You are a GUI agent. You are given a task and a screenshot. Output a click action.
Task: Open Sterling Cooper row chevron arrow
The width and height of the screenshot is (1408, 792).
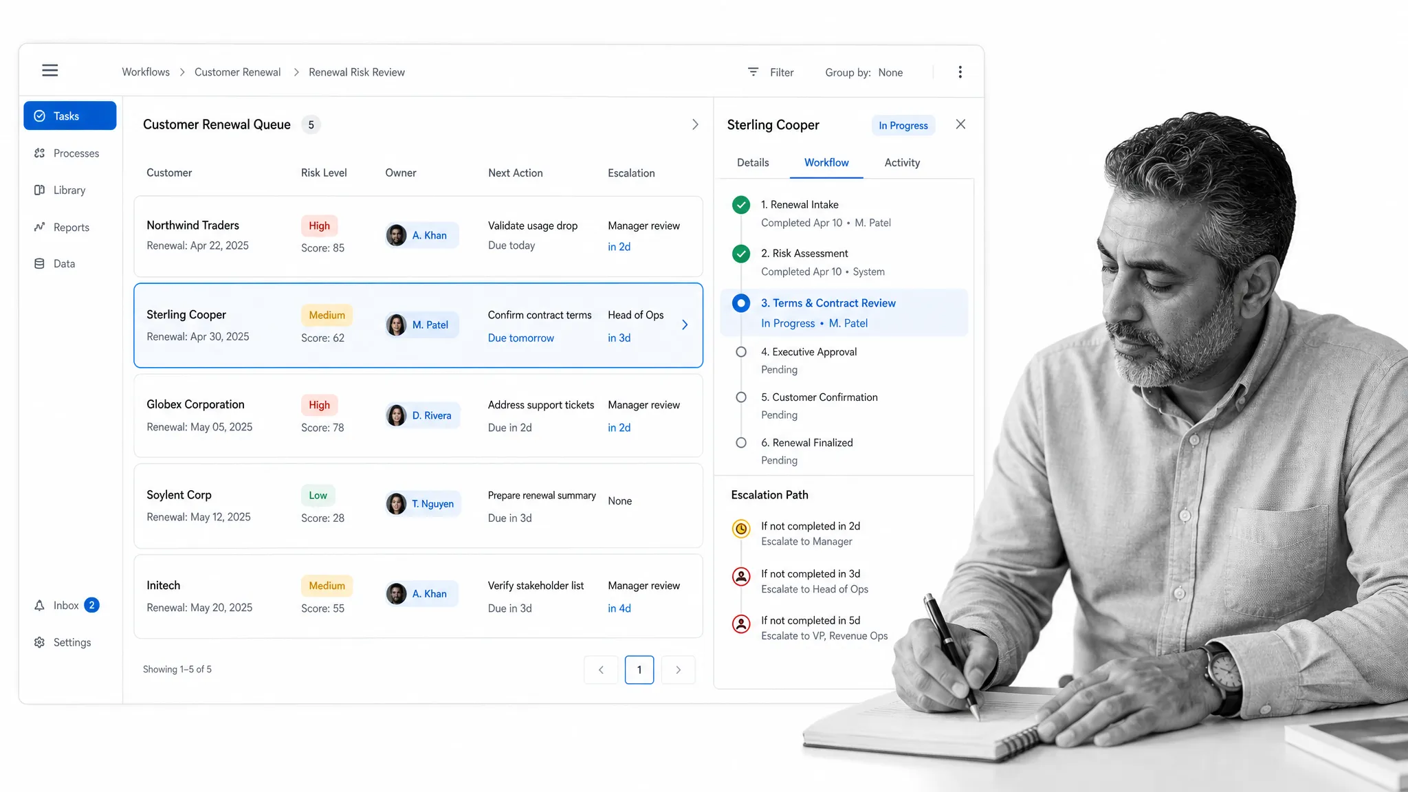(685, 324)
